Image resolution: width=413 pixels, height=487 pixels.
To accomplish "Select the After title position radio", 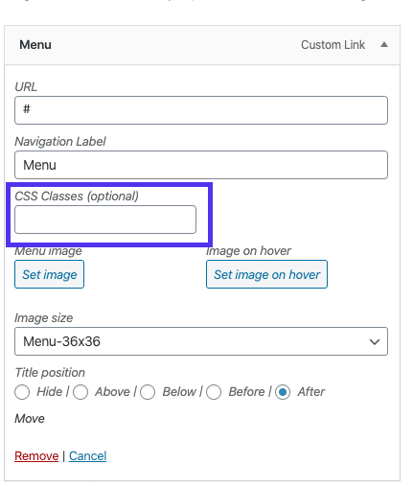I will 283,392.
